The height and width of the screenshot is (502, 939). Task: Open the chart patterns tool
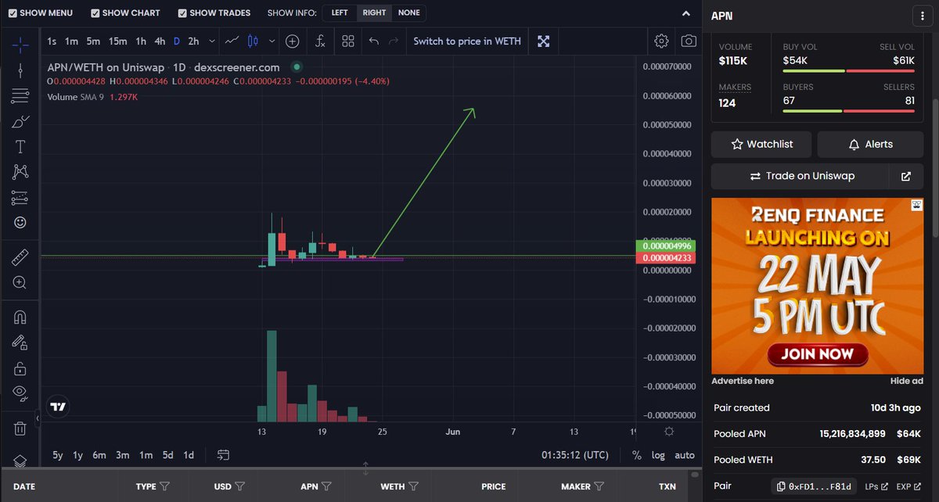(20, 172)
